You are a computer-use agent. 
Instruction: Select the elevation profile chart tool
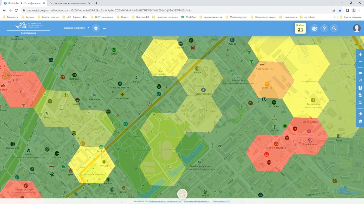tap(360, 103)
